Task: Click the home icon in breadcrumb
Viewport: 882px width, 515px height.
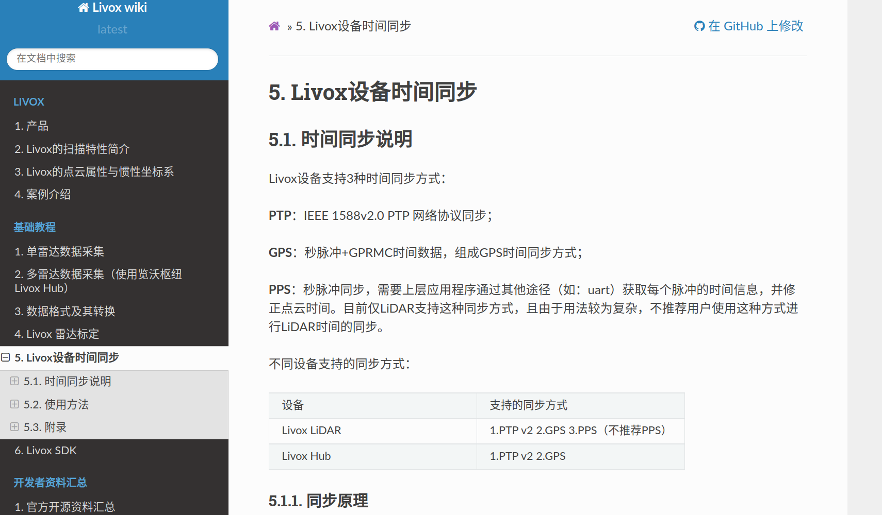Action: pos(274,26)
